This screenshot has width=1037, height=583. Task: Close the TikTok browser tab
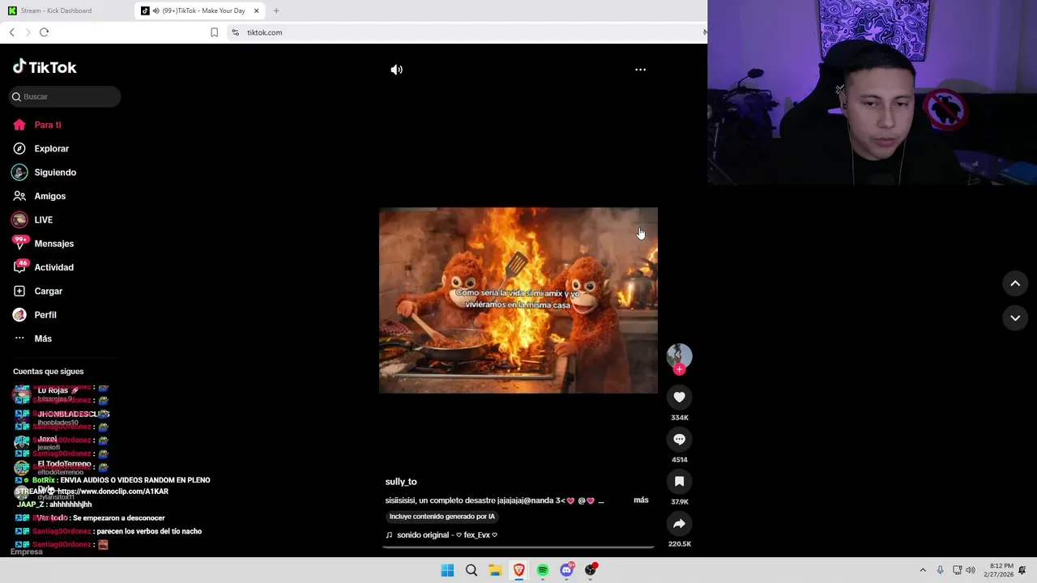point(257,11)
